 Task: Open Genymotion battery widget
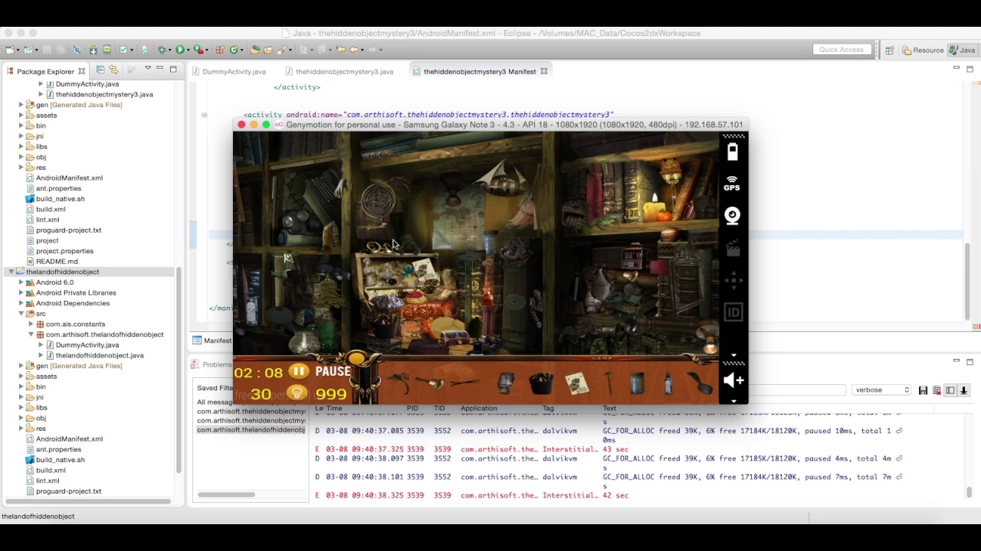[732, 151]
